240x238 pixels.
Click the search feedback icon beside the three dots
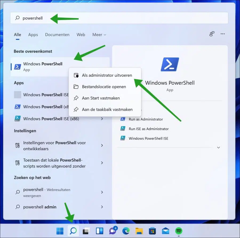(212, 34)
